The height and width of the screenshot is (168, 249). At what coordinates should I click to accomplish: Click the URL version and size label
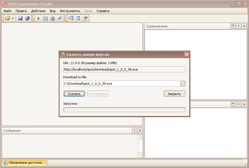[x=90, y=63]
